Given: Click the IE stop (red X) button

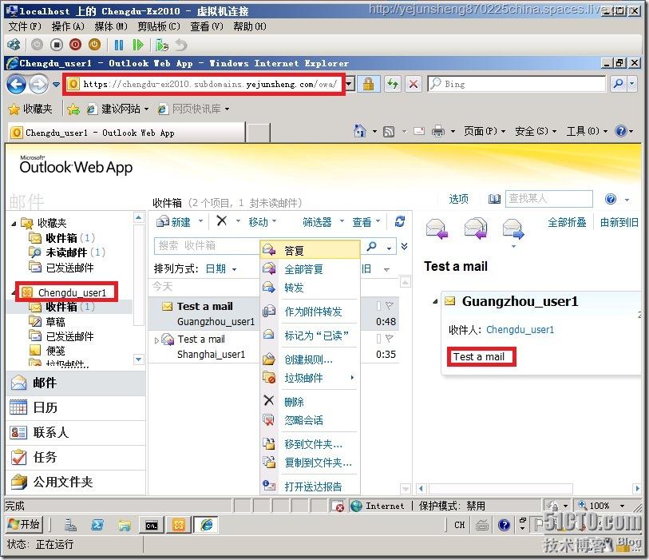Looking at the screenshot, I should click(413, 84).
